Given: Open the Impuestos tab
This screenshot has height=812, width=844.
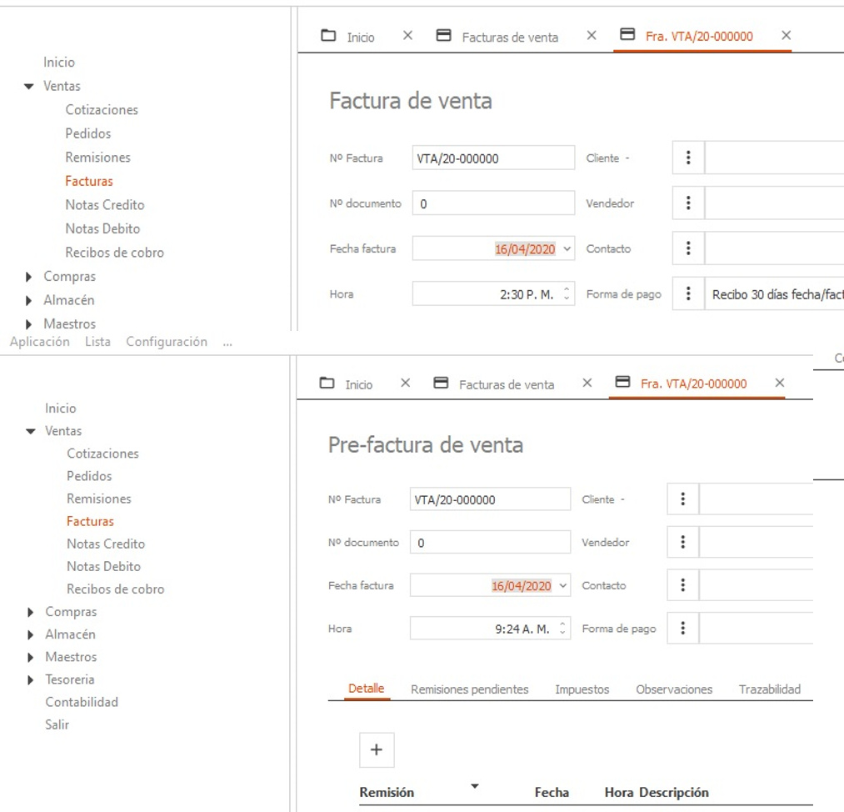Looking at the screenshot, I should (582, 689).
